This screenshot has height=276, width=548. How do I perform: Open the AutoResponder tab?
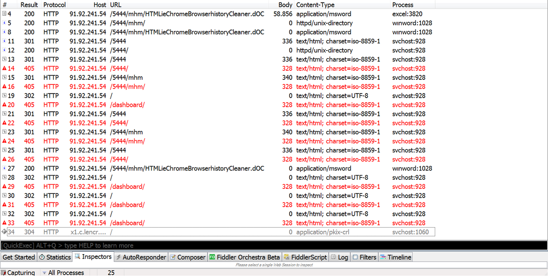click(141, 257)
